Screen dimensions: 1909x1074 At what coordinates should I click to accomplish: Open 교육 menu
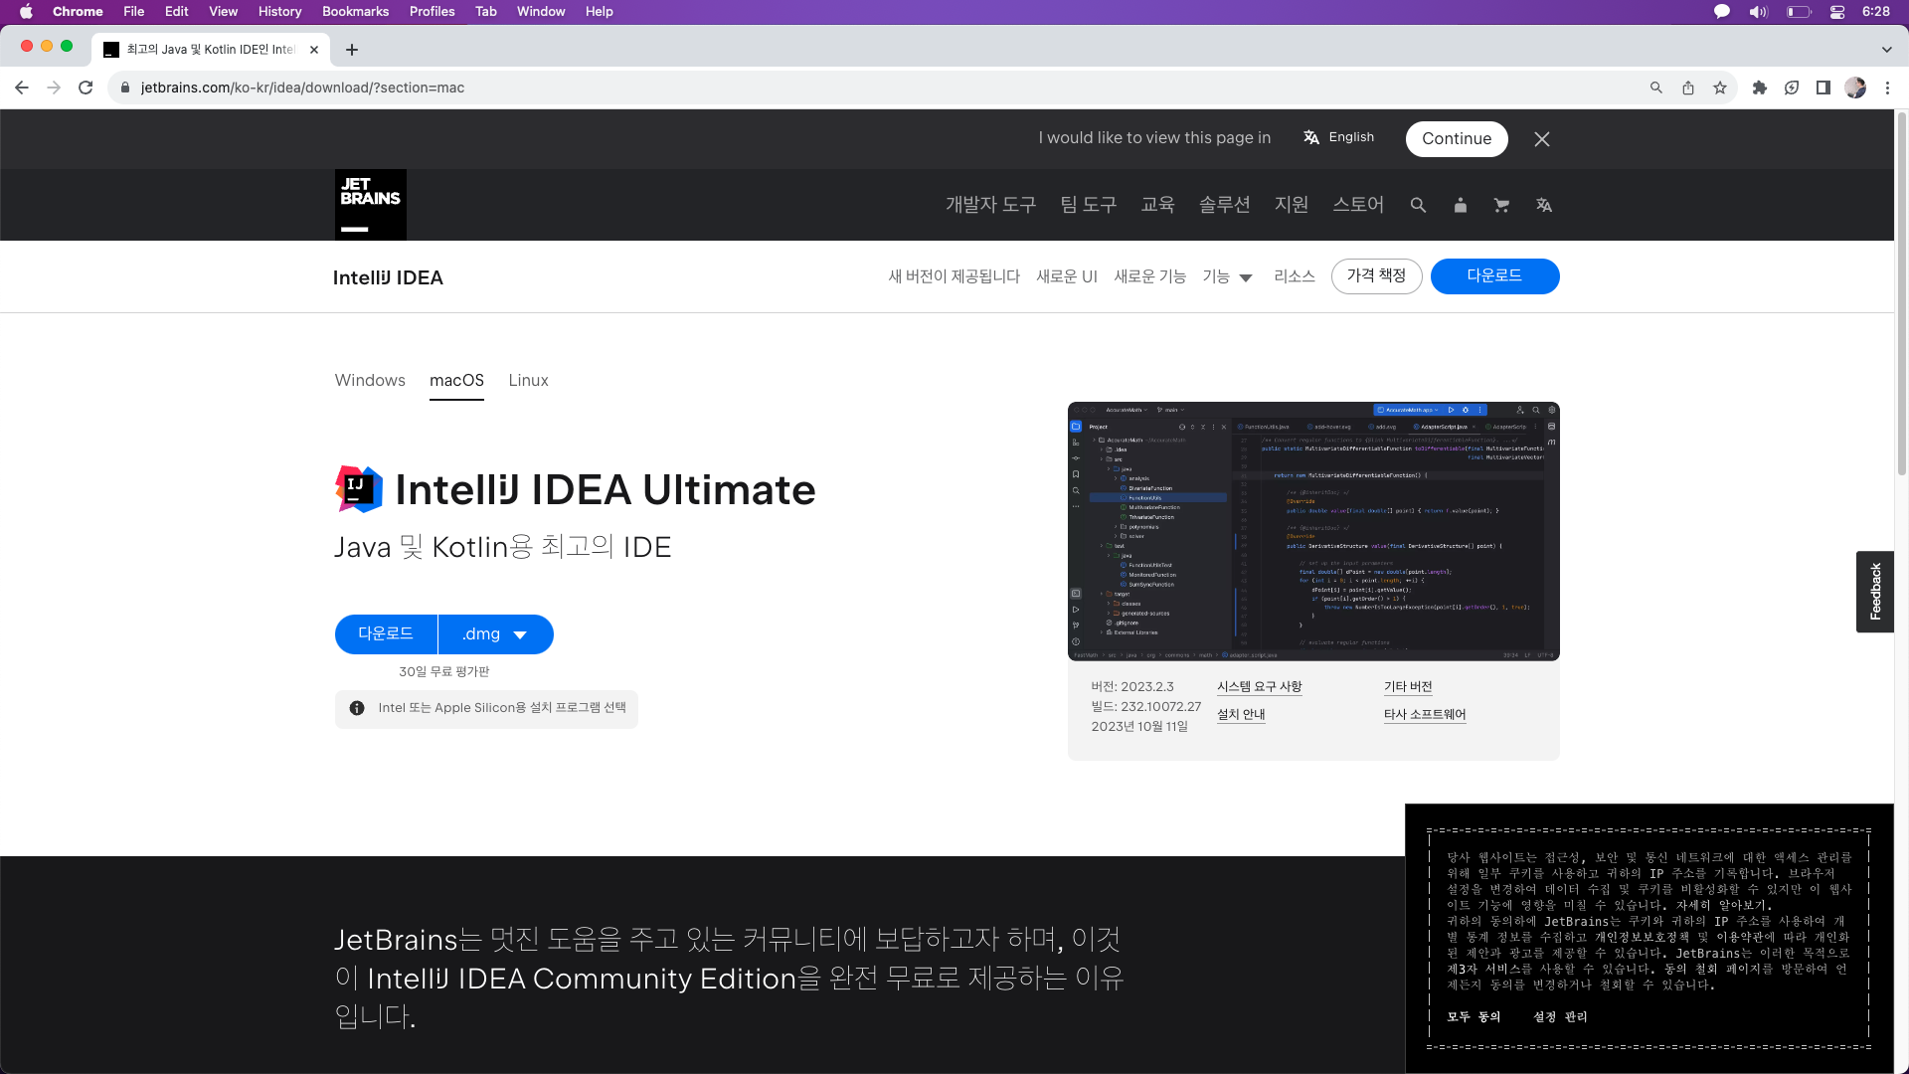tap(1157, 205)
